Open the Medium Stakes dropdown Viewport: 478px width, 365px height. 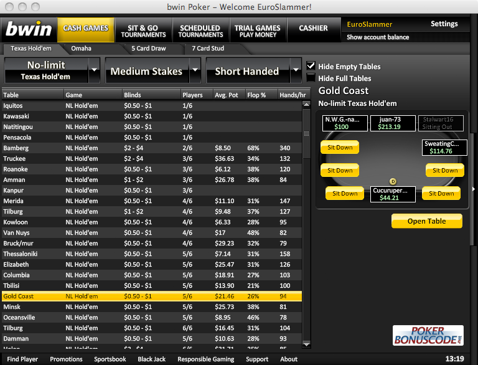coord(152,71)
